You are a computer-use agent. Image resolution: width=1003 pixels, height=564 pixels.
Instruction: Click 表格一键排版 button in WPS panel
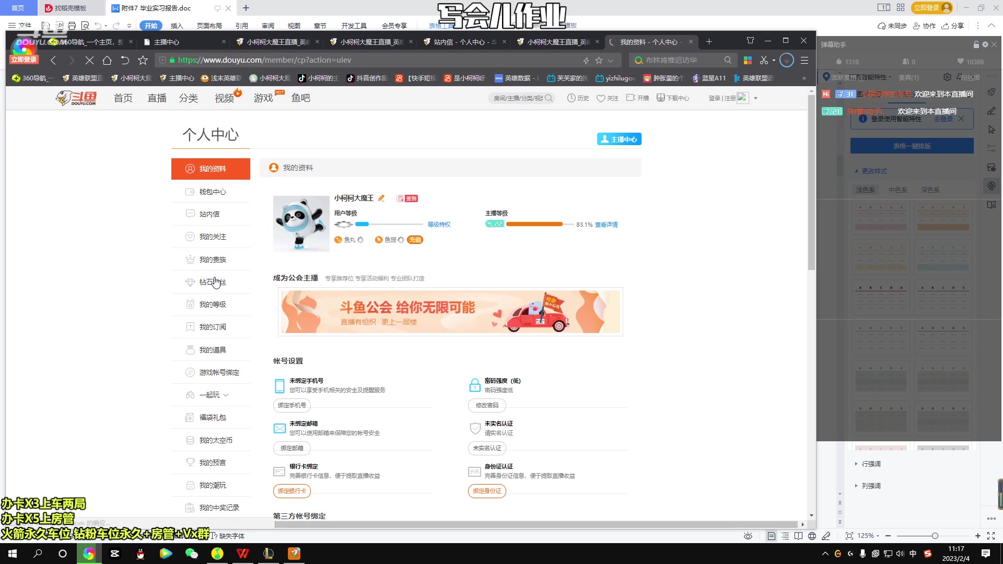coord(912,146)
